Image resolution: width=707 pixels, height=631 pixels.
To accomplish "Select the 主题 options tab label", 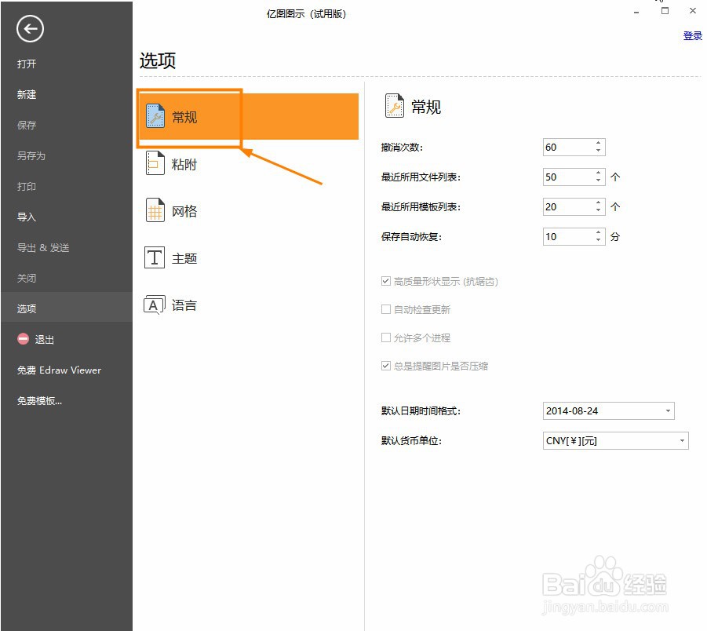I will pyautogui.click(x=184, y=258).
